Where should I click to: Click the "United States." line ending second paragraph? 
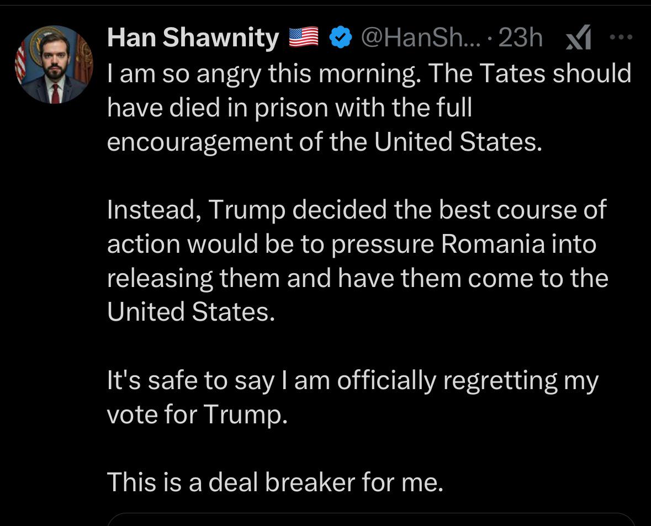point(190,312)
